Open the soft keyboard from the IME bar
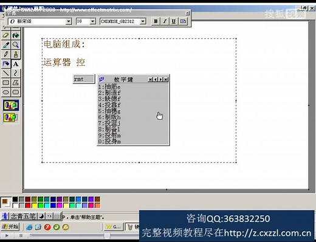The image size is (316, 242). pos(57,216)
